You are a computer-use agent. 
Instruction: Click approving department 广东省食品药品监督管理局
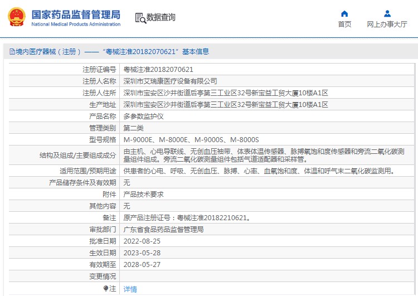tap(163, 230)
